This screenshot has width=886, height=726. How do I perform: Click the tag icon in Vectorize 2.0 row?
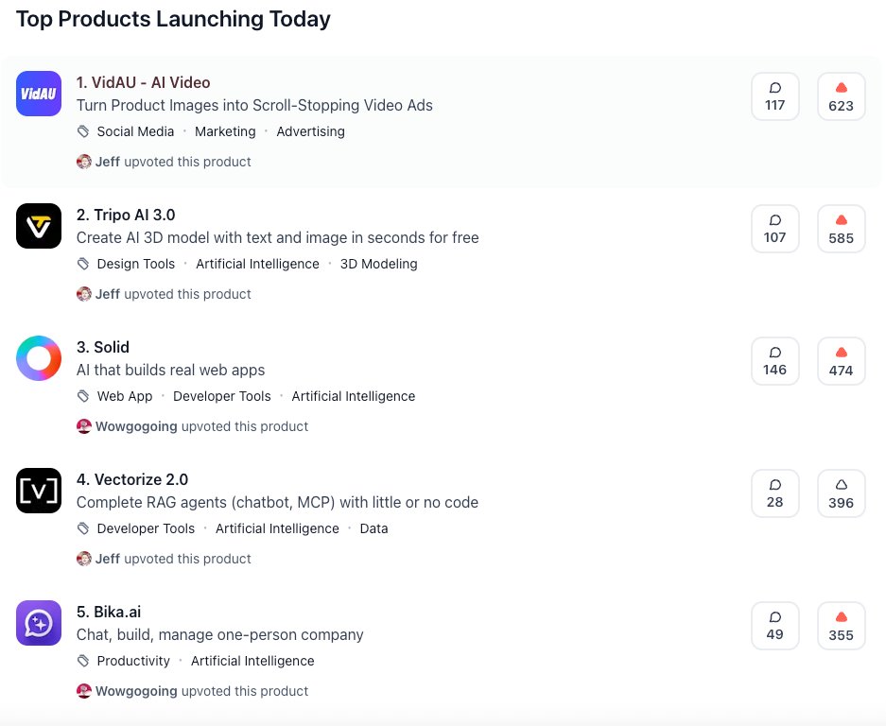[83, 528]
